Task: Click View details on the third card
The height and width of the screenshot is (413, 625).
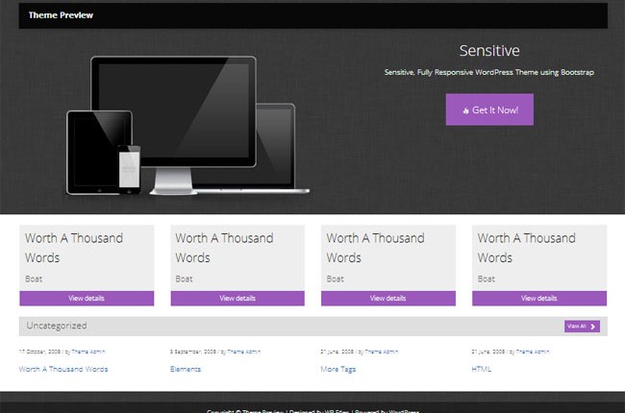Action: pyautogui.click(x=388, y=299)
